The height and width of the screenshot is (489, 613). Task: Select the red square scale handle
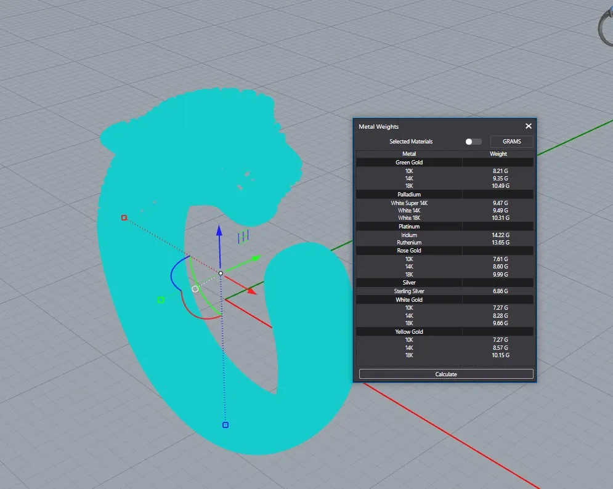pos(124,217)
